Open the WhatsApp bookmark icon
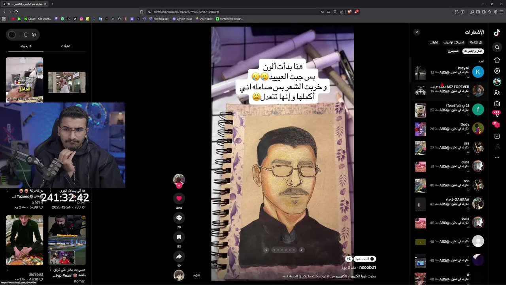 coord(62,19)
